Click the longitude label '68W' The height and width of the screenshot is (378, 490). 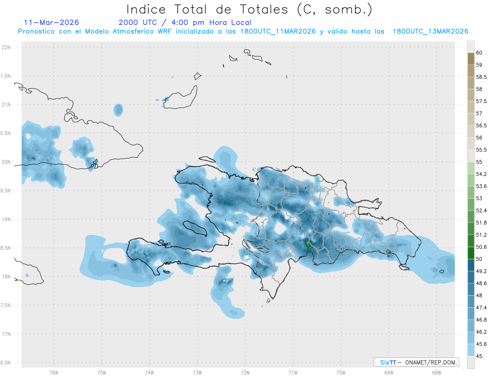(436, 372)
